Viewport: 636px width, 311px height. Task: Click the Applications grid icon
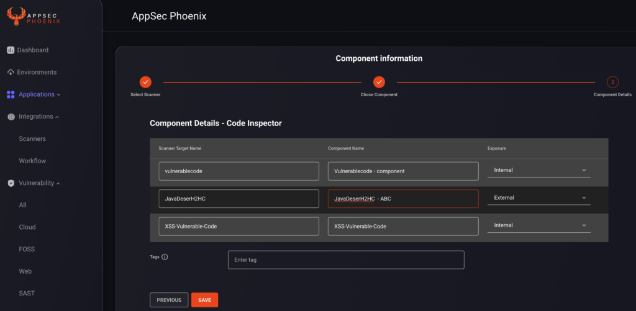[x=11, y=94]
